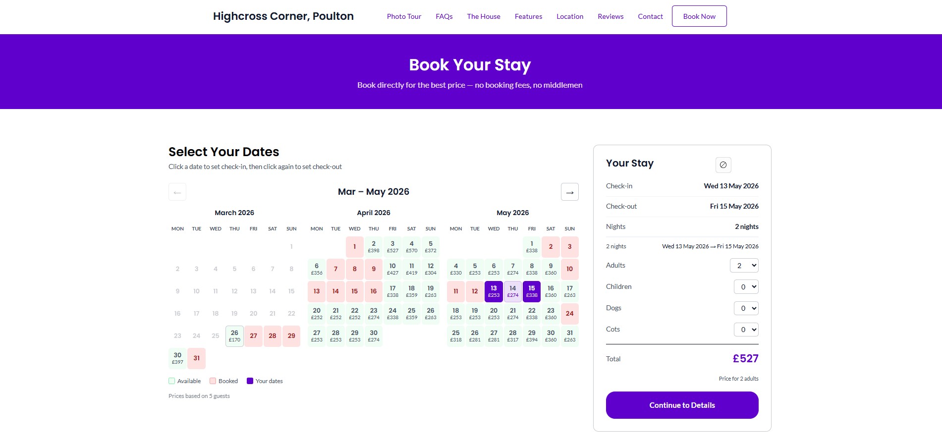This screenshot has width=942, height=448.
Task: Open the FAQs section
Action: pyautogui.click(x=444, y=16)
